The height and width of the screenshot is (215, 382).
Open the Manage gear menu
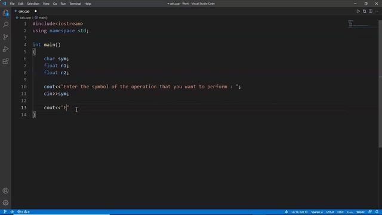(x=5, y=202)
